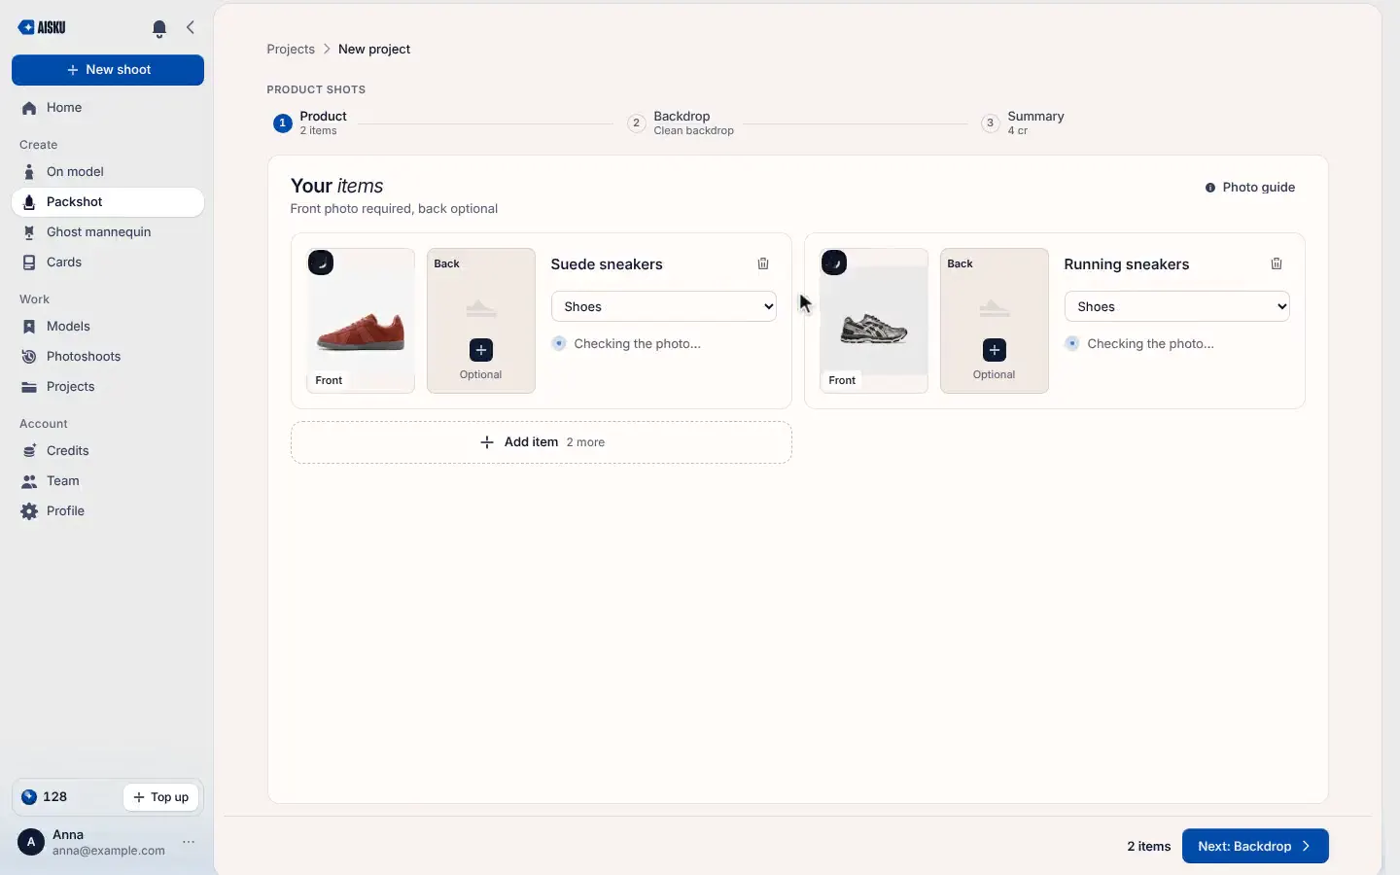This screenshot has width=1400, height=875.
Task: Click the AISKU logo
Action: click(x=42, y=27)
